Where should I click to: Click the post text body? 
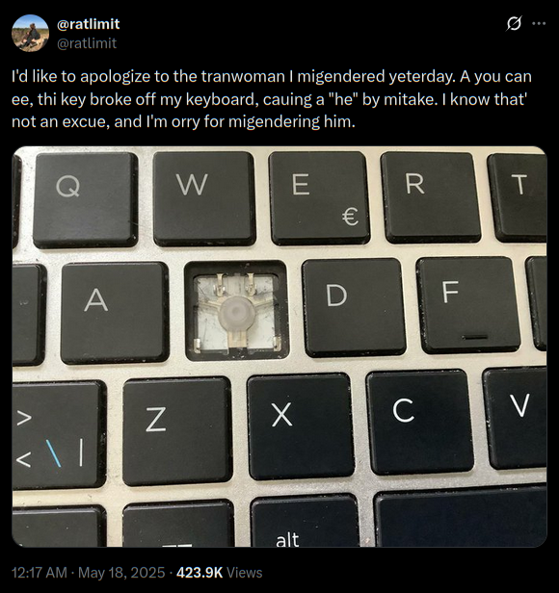coord(272,99)
